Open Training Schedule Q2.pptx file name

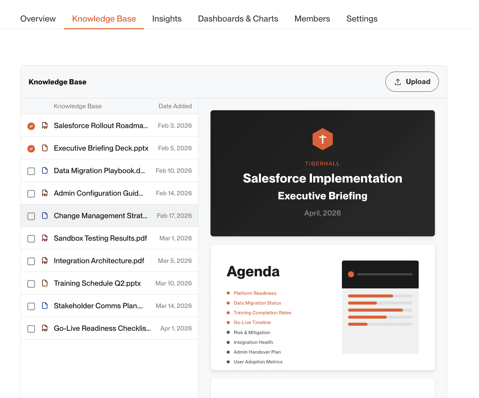[x=97, y=283]
